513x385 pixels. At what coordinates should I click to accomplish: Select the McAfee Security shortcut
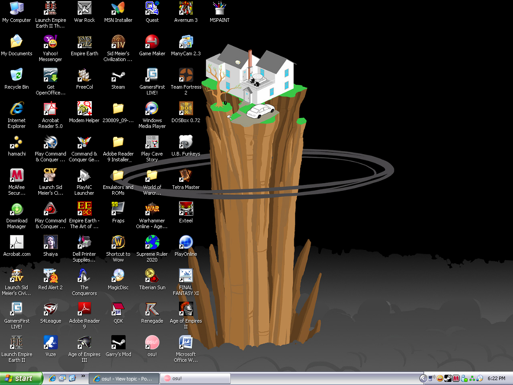[16, 182]
